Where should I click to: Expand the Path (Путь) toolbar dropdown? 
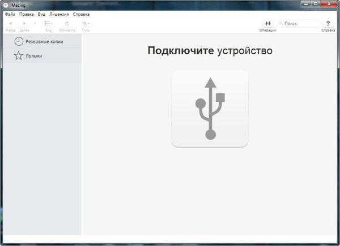[x=86, y=24]
